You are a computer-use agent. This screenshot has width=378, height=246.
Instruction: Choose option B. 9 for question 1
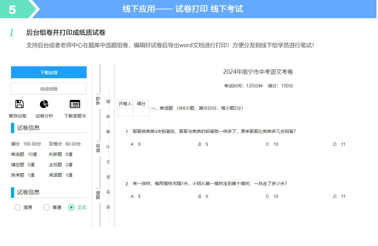click(203, 144)
